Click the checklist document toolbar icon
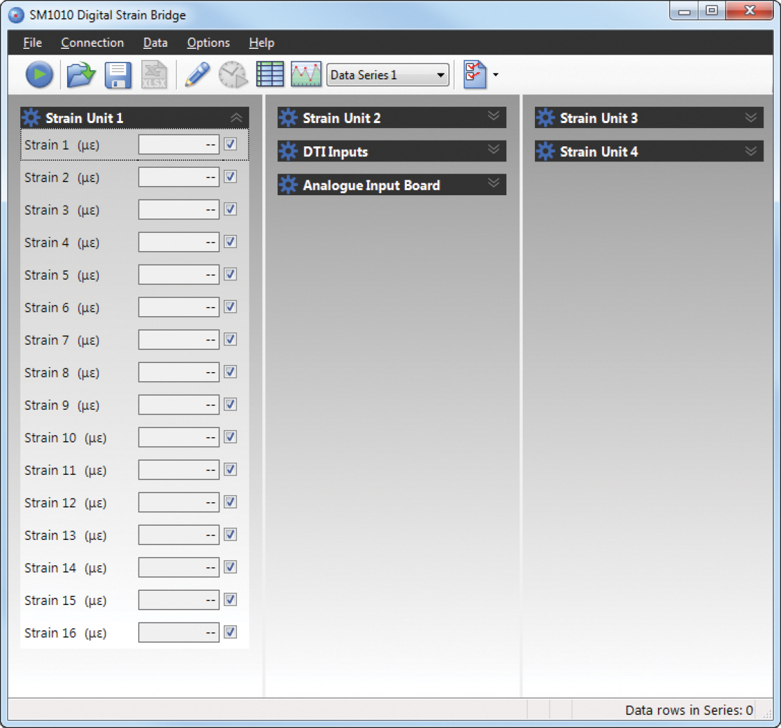 point(475,75)
